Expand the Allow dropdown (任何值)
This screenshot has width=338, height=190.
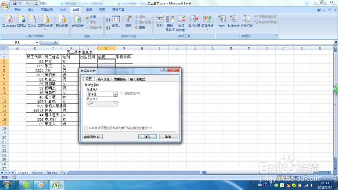coord(115,94)
